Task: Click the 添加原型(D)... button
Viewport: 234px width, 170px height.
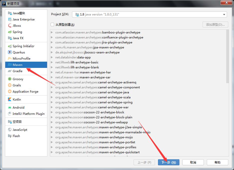Action: tap(215, 24)
